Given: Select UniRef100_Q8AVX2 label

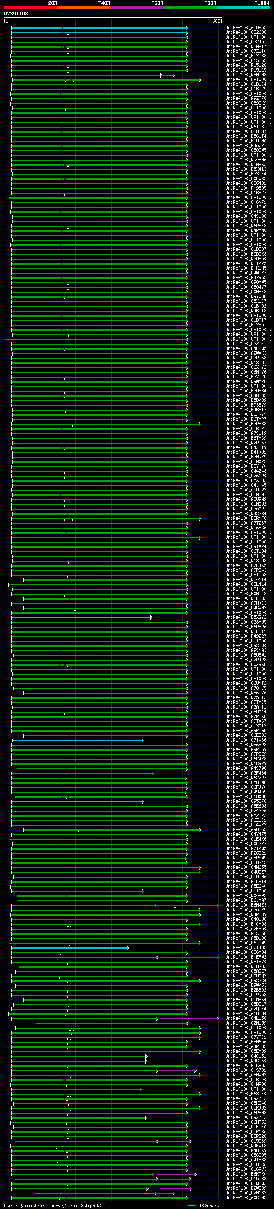Looking at the screenshot, I should coord(246,165).
